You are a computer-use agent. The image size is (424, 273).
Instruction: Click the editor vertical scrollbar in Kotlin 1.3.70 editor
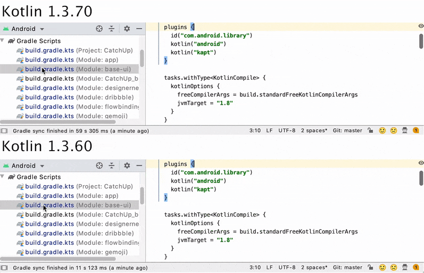[x=421, y=41]
